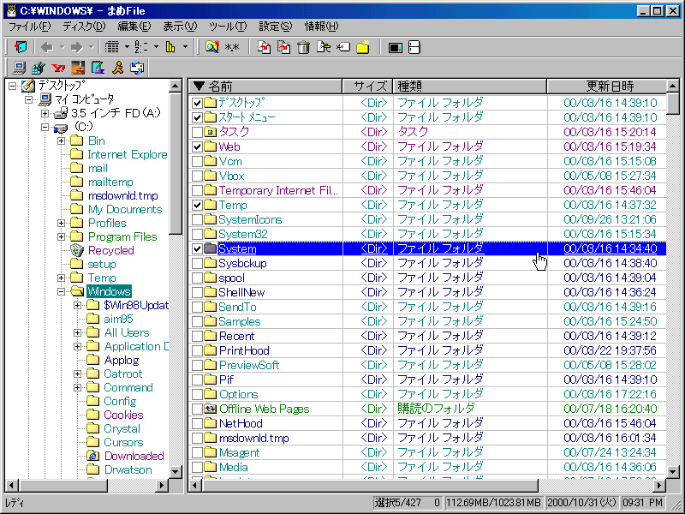Expand the Bin folder tree node
Viewport: 685px width, 514px height.
tap(61, 140)
